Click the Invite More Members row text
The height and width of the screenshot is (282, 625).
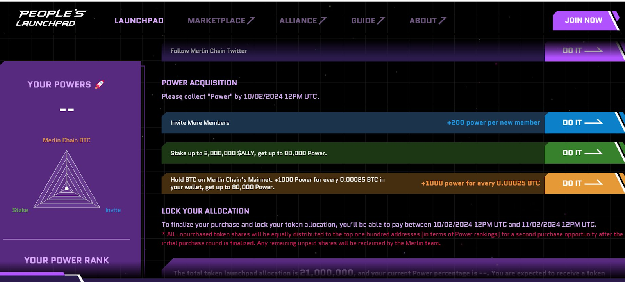tap(200, 122)
